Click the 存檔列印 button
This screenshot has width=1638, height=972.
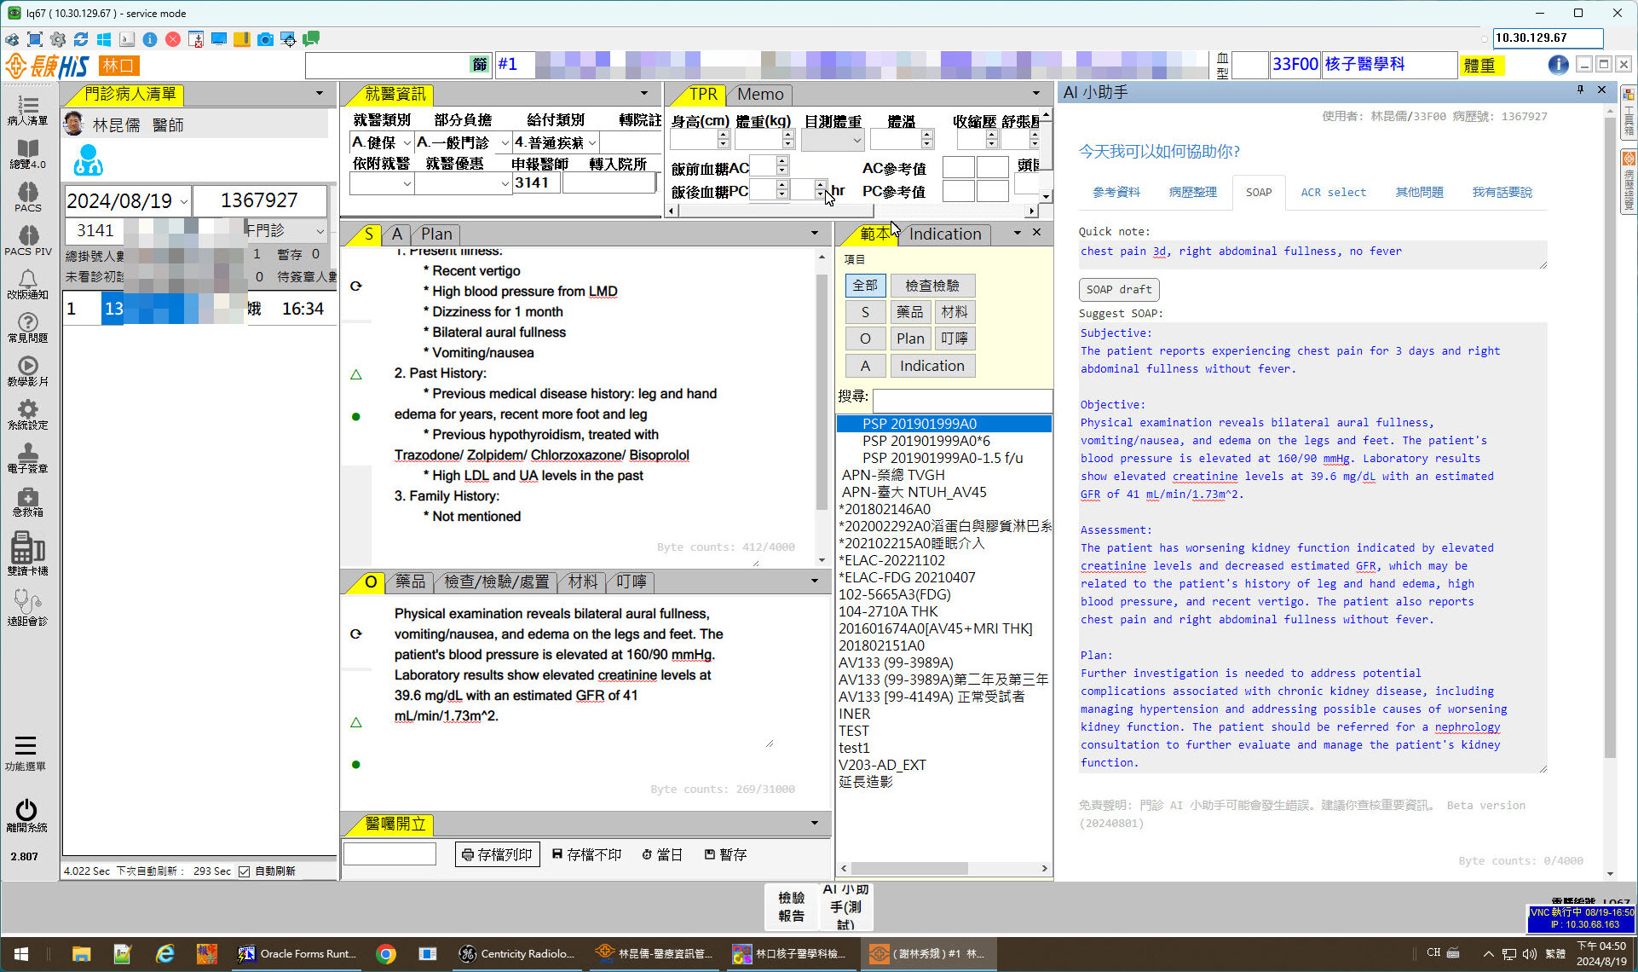tap(497, 854)
